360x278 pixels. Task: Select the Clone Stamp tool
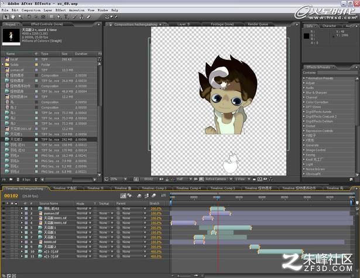81,17
